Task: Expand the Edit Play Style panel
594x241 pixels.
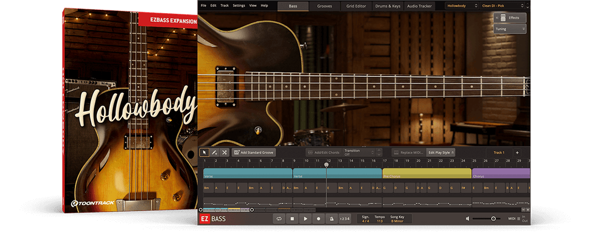Action: pos(441,152)
